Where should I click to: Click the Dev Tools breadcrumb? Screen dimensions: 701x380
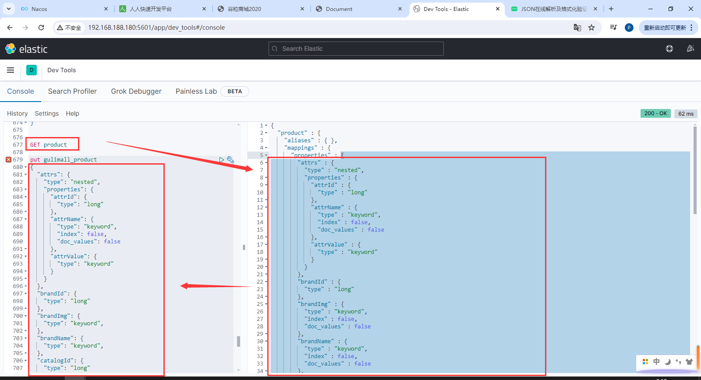click(61, 70)
